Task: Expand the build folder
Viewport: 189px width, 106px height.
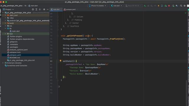Action: tap(5, 23)
